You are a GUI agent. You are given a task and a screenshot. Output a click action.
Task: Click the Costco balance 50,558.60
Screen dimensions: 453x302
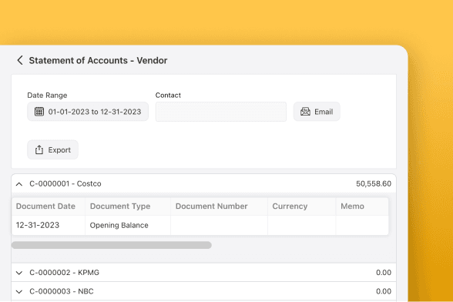point(374,184)
